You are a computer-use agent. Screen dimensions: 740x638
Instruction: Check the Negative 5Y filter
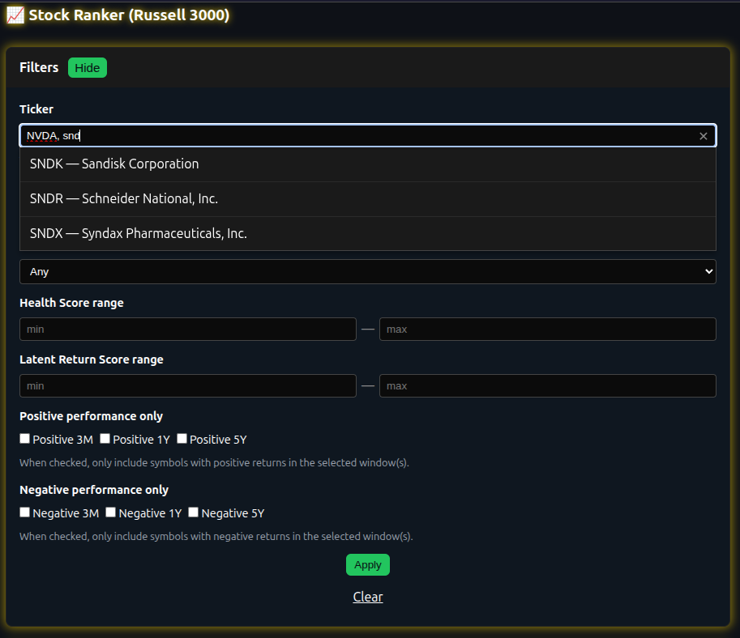point(193,512)
